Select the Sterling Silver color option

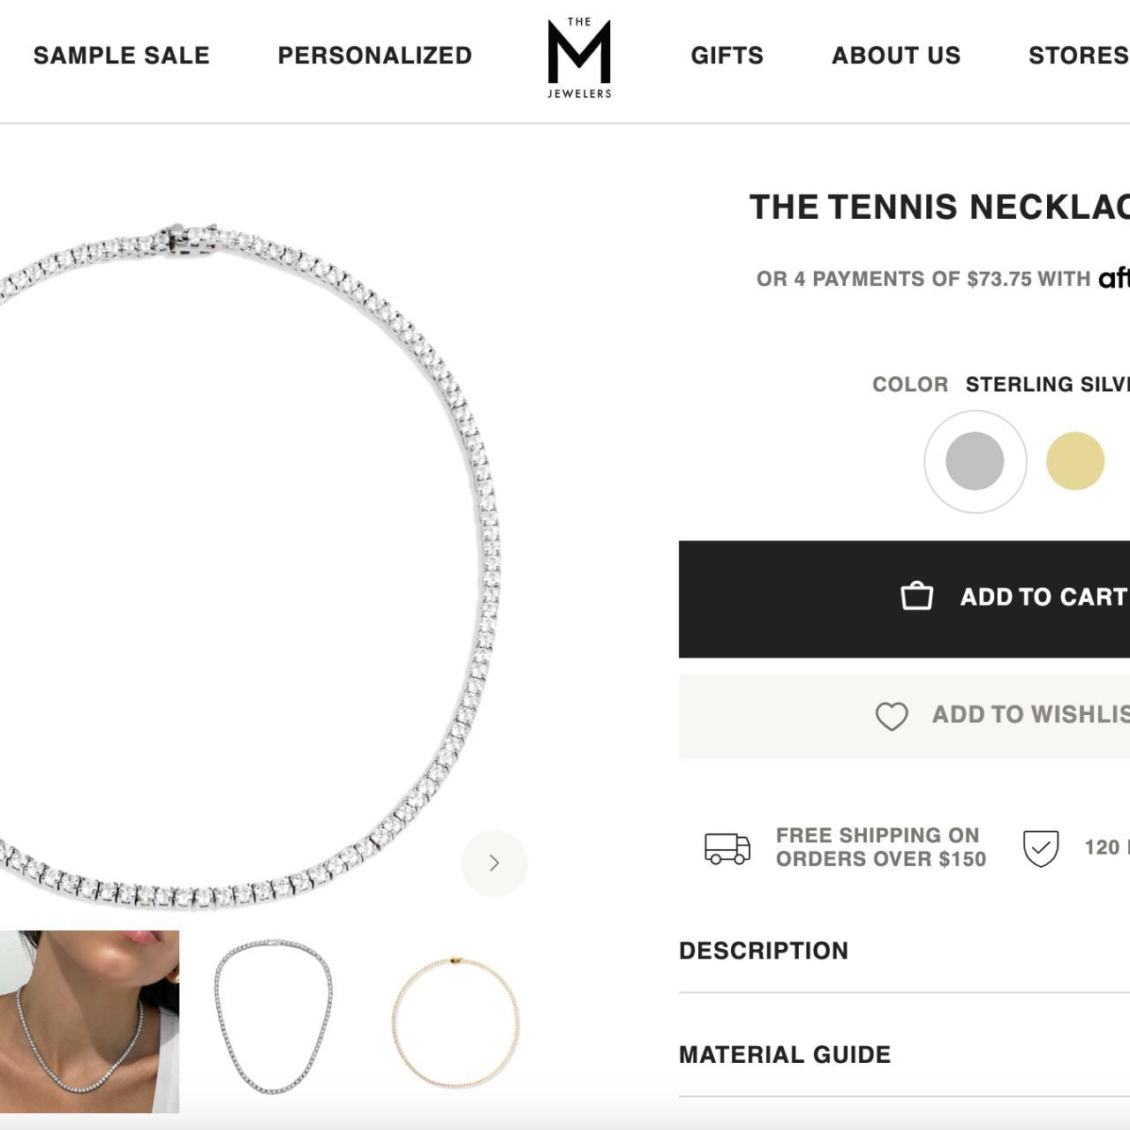click(x=974, y=460)
